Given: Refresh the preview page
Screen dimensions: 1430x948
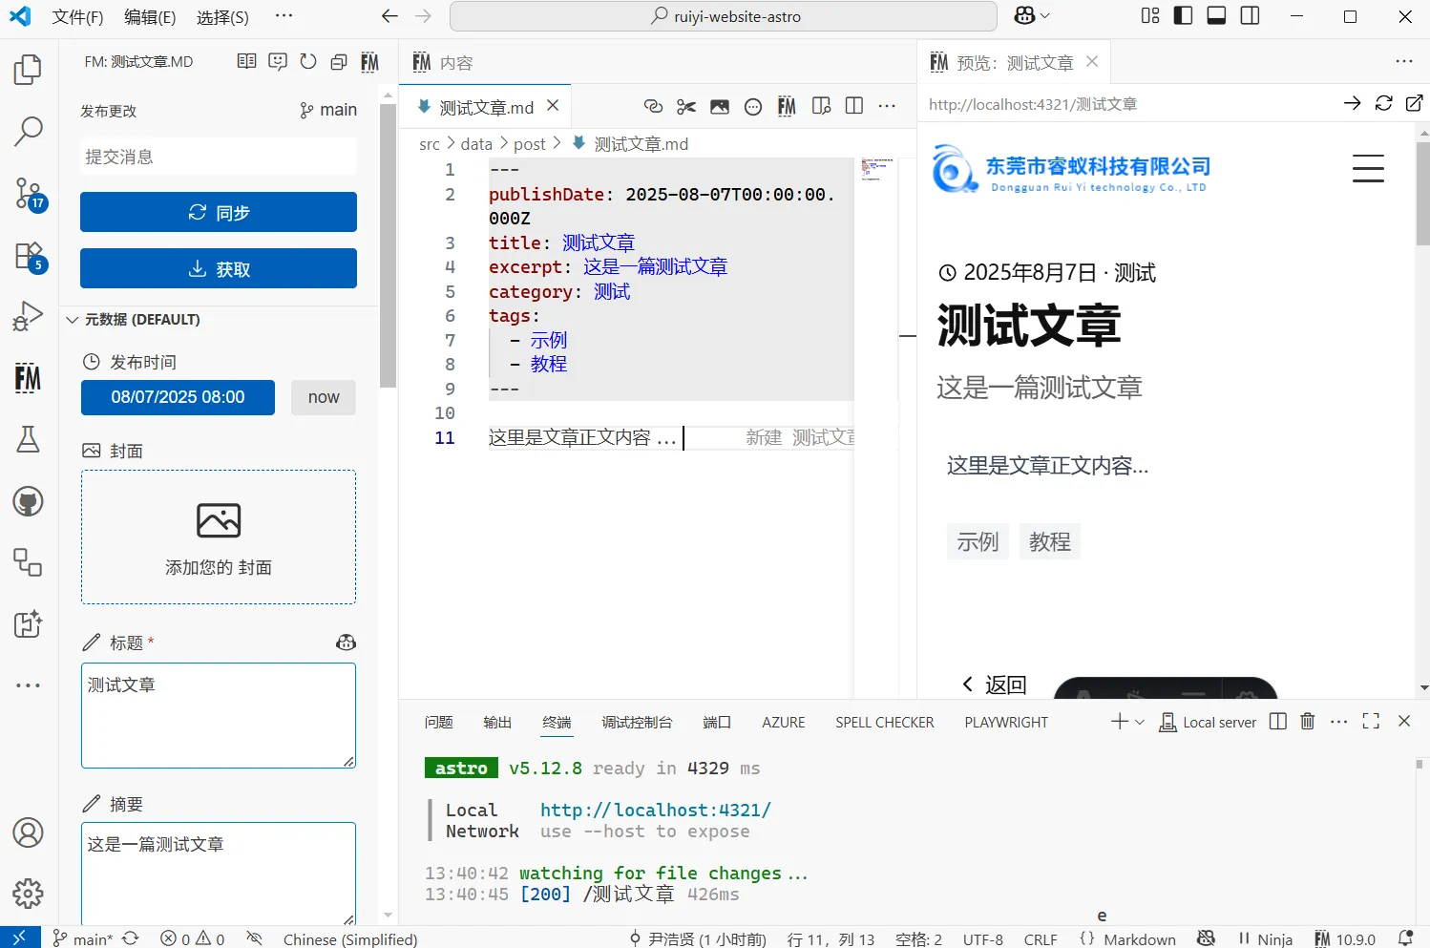Looking at the screenshot, I should click(1383, 103).
